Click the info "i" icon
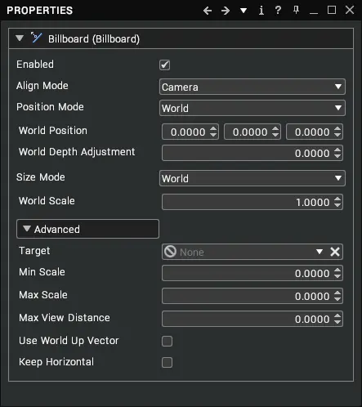 [261, 11]
